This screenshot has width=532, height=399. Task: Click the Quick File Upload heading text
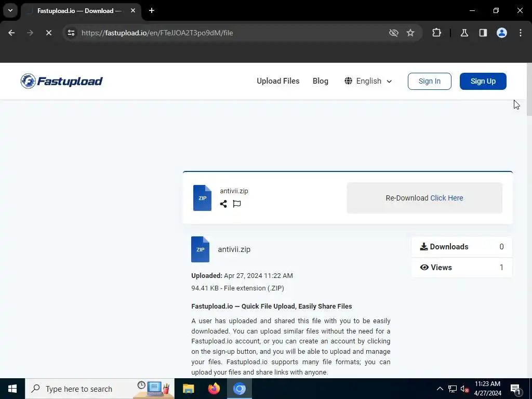[271, 306]
